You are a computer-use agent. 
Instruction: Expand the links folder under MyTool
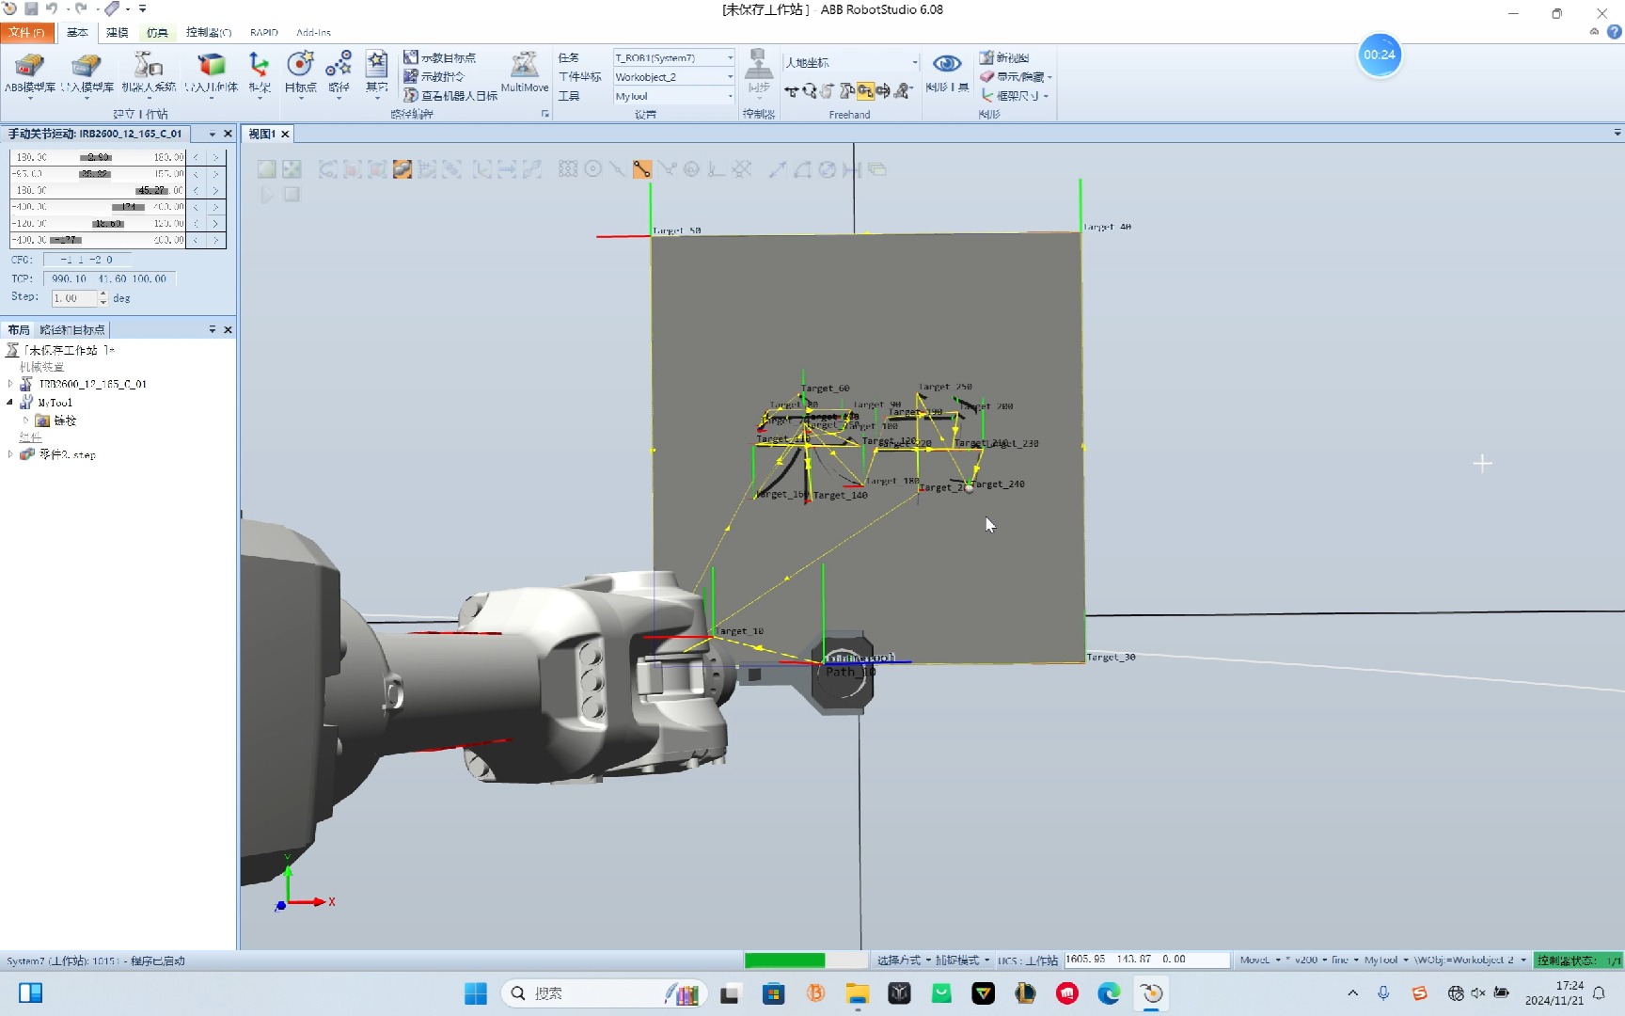point(26,420)
